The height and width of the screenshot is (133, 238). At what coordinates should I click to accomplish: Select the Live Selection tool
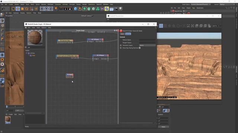13,9
